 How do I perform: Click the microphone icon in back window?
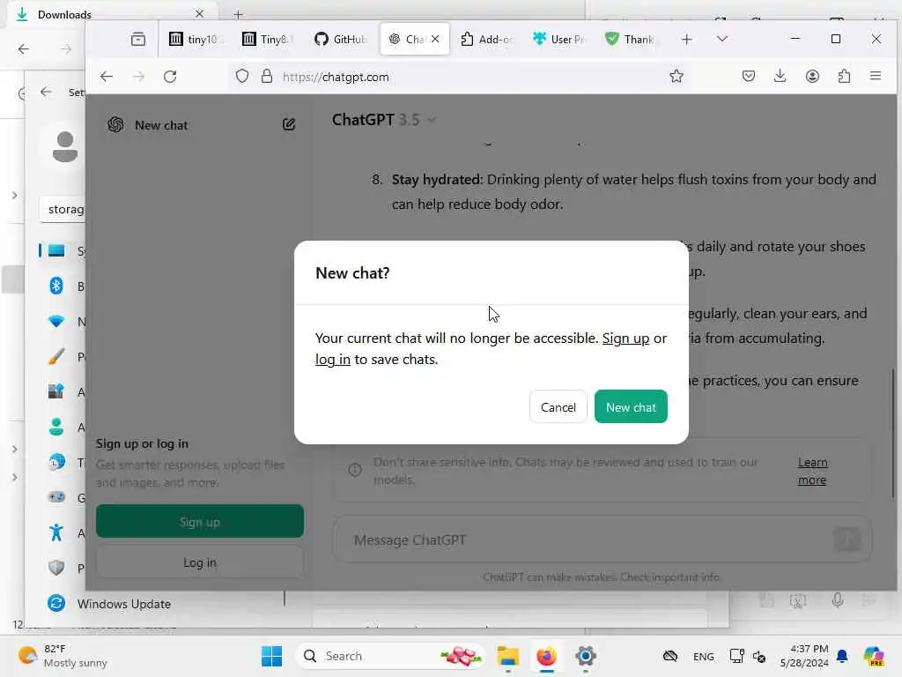click(838, 600)
